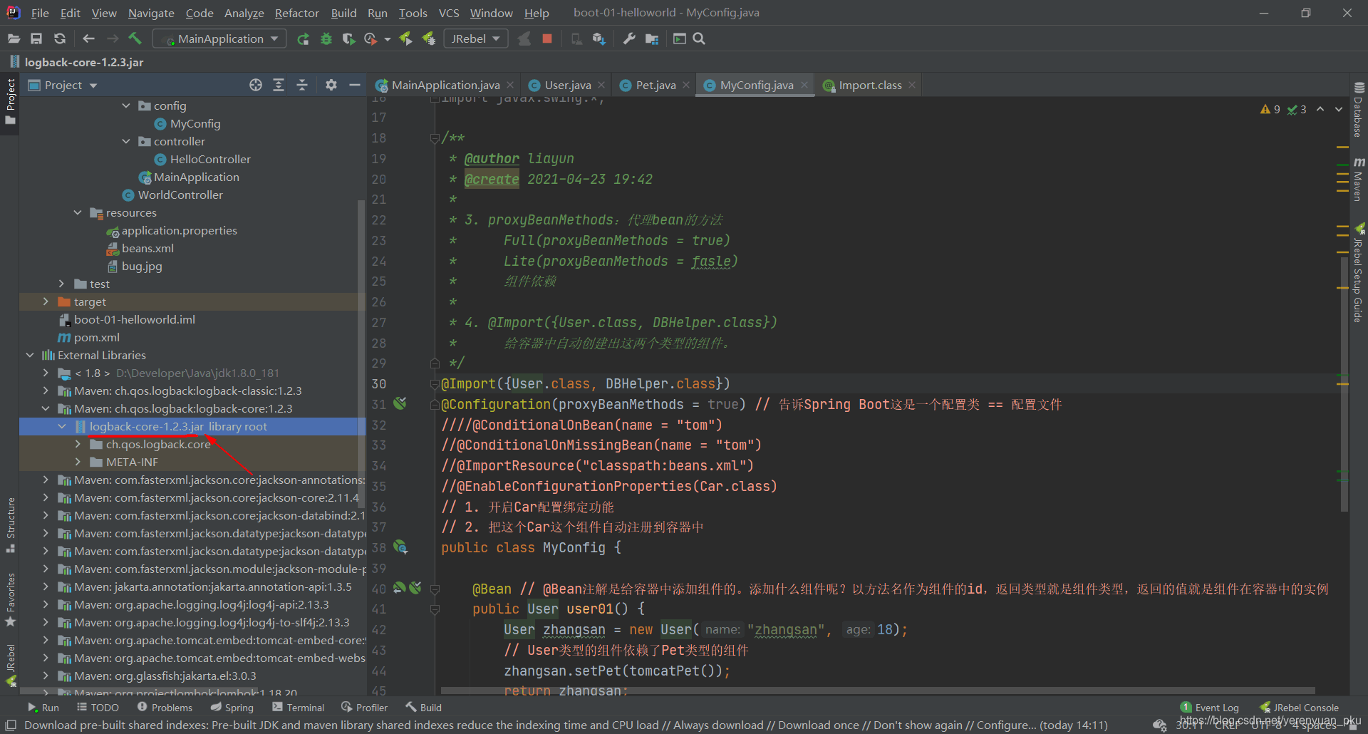Expand the ch.qos.logback.core package
This screenshot has height=734, width=1368.
(x=78, y=444)
